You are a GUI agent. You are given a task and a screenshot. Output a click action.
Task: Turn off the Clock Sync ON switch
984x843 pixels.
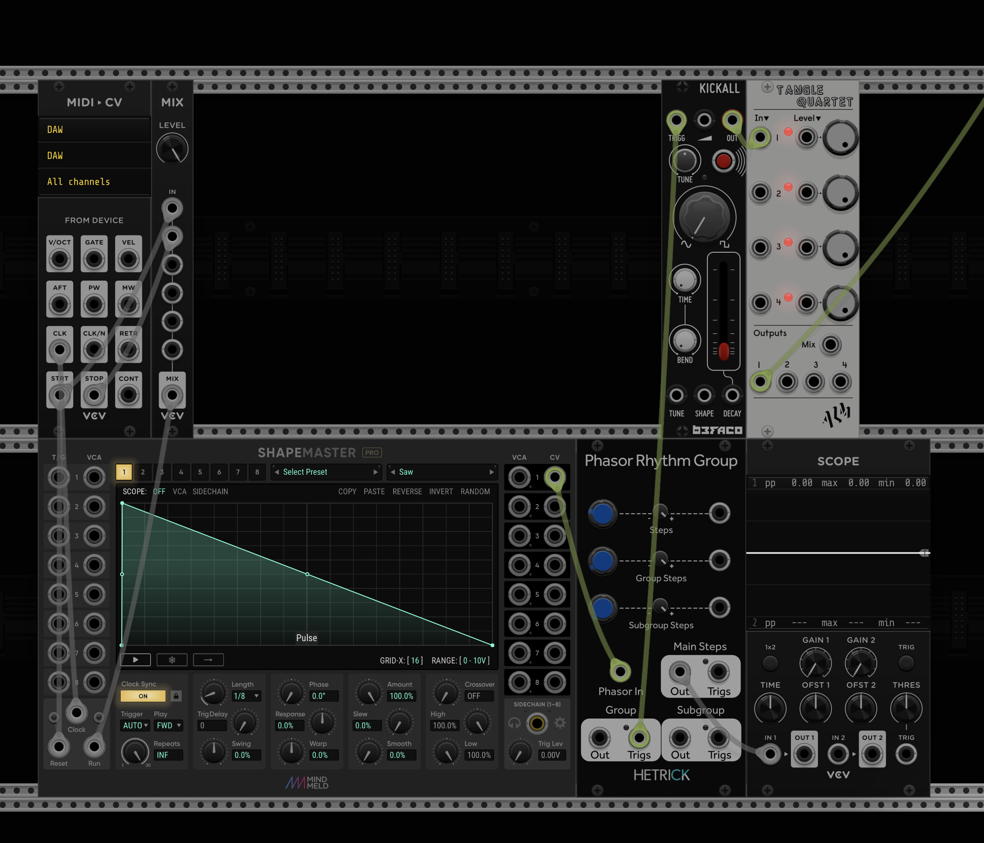tap(143, 696)
